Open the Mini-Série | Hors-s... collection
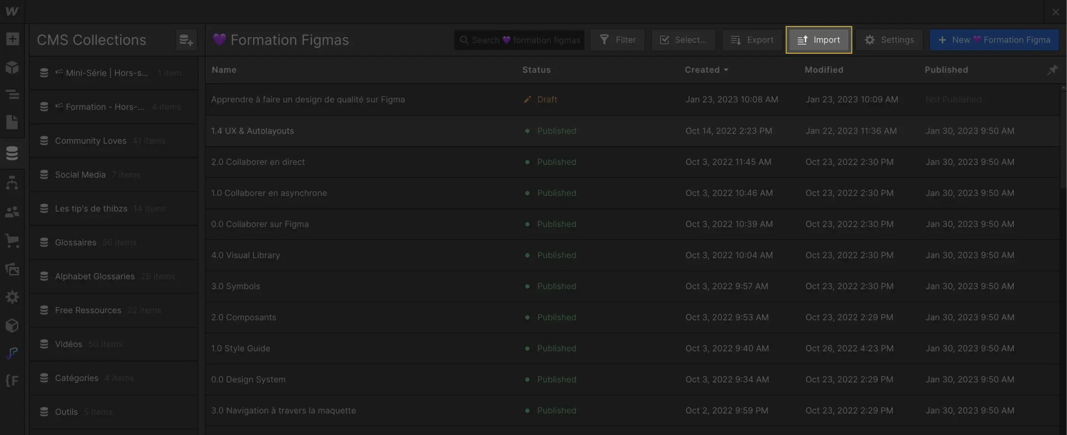Screen dimensions: 1067x435 113,73
